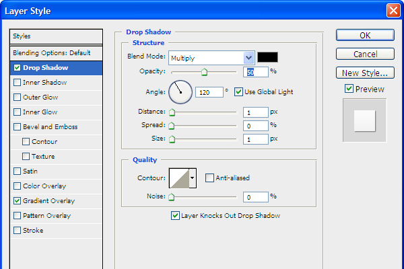Click the Spread percentage field

click(x=256, y=126)
